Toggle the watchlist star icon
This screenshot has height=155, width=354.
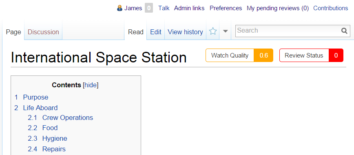[x=212, y=31]
